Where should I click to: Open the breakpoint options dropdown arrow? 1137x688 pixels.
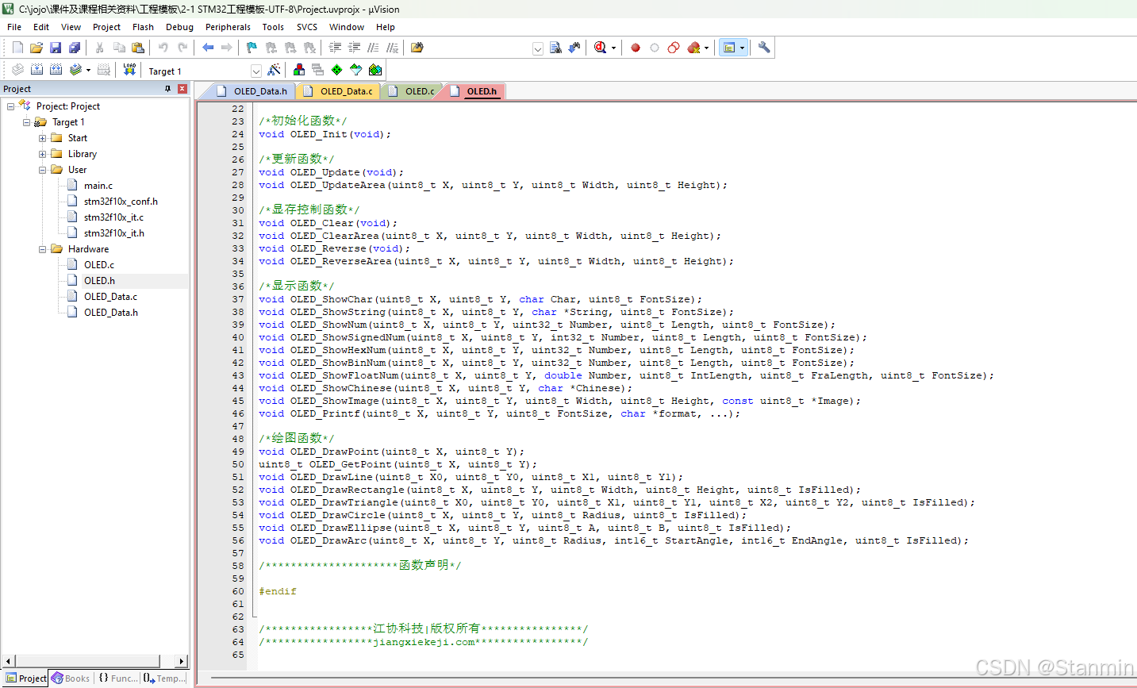click(706, 48)
